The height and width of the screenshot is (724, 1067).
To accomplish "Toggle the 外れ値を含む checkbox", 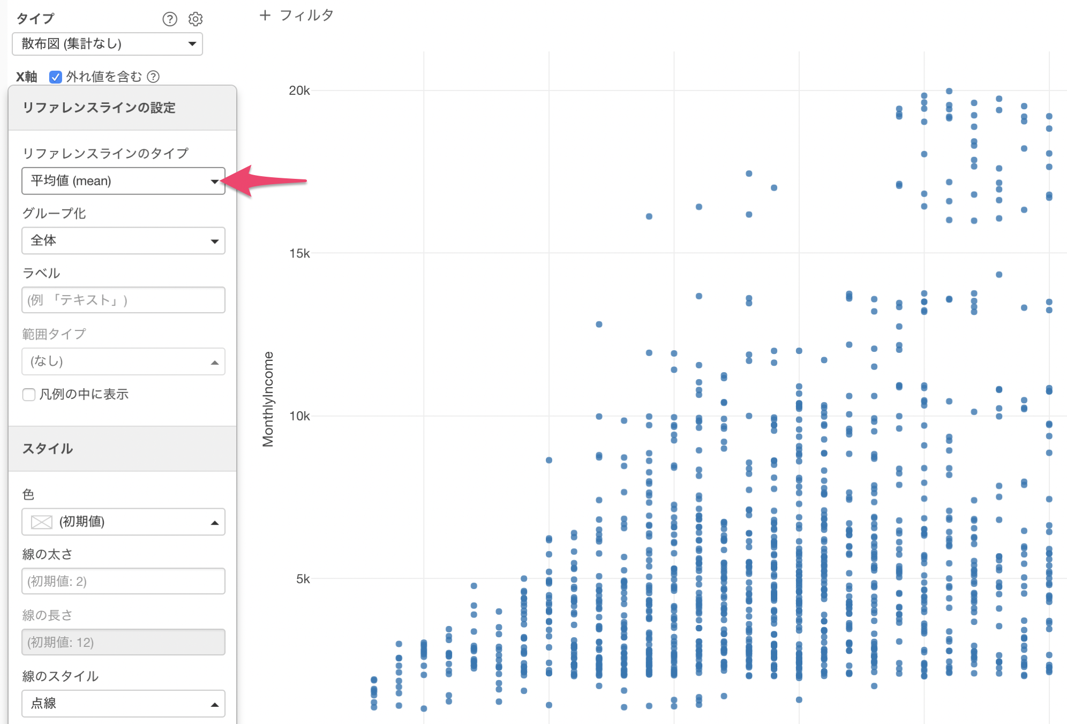I will pyautogui.click(x=56, y=77).
